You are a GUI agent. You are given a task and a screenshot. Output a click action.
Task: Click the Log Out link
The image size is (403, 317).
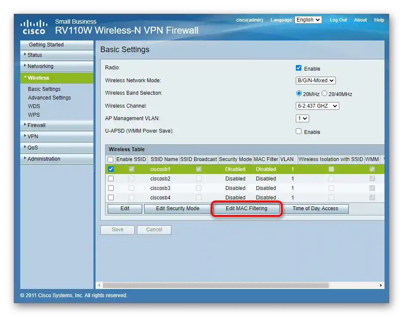(338, 20)
